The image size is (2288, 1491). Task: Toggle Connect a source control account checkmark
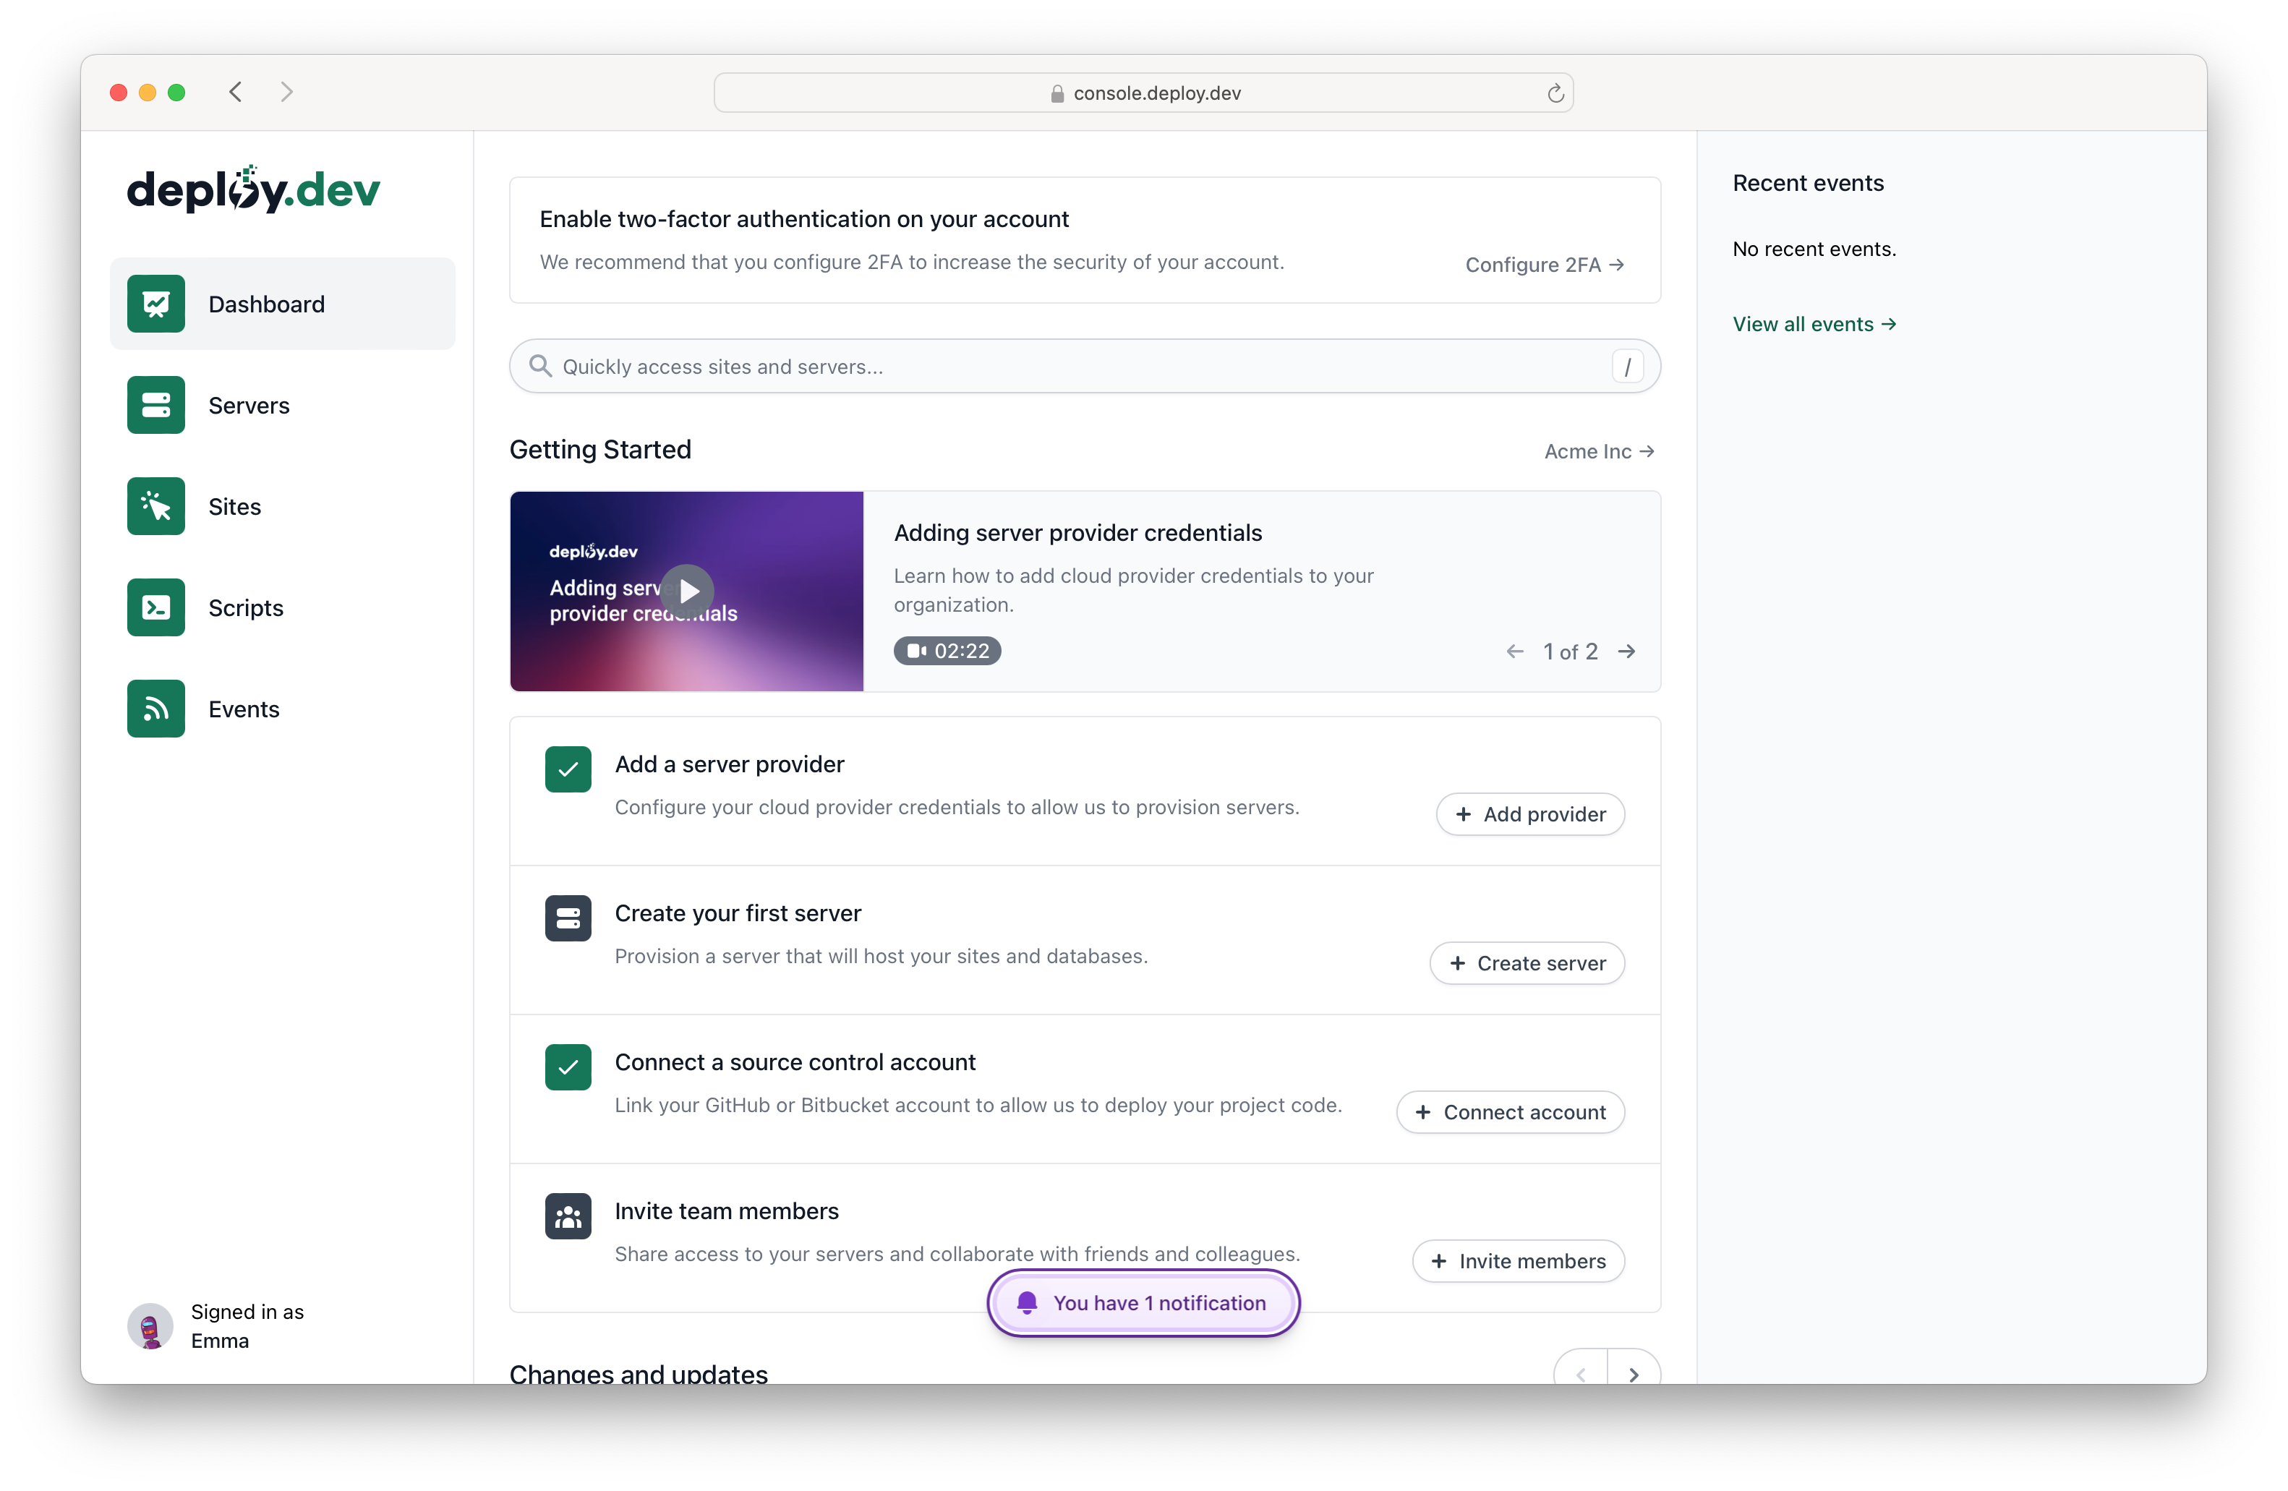568,1067
